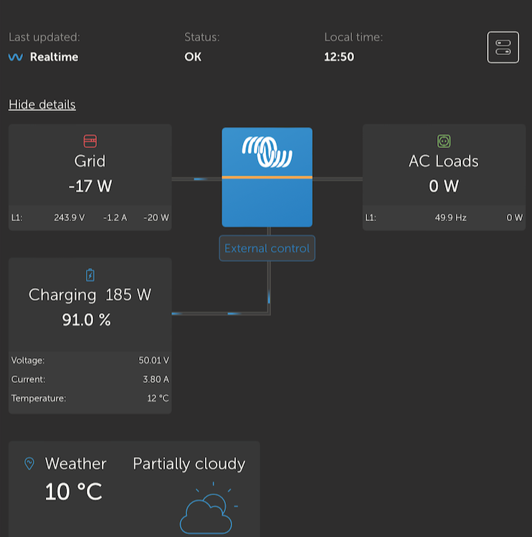
Task: Click the battery voltage 50.01 V
Action: pos(153,360)
